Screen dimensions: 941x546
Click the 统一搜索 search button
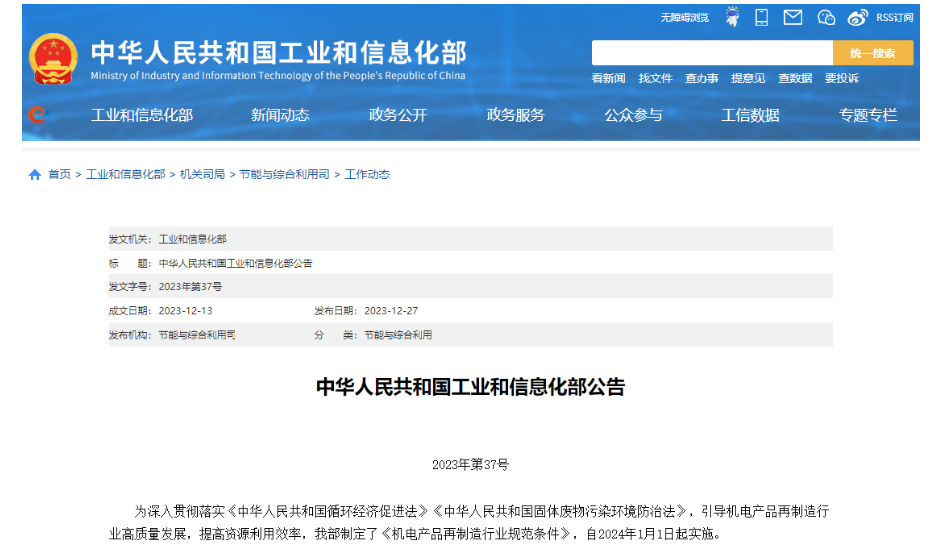pos(873,53)
